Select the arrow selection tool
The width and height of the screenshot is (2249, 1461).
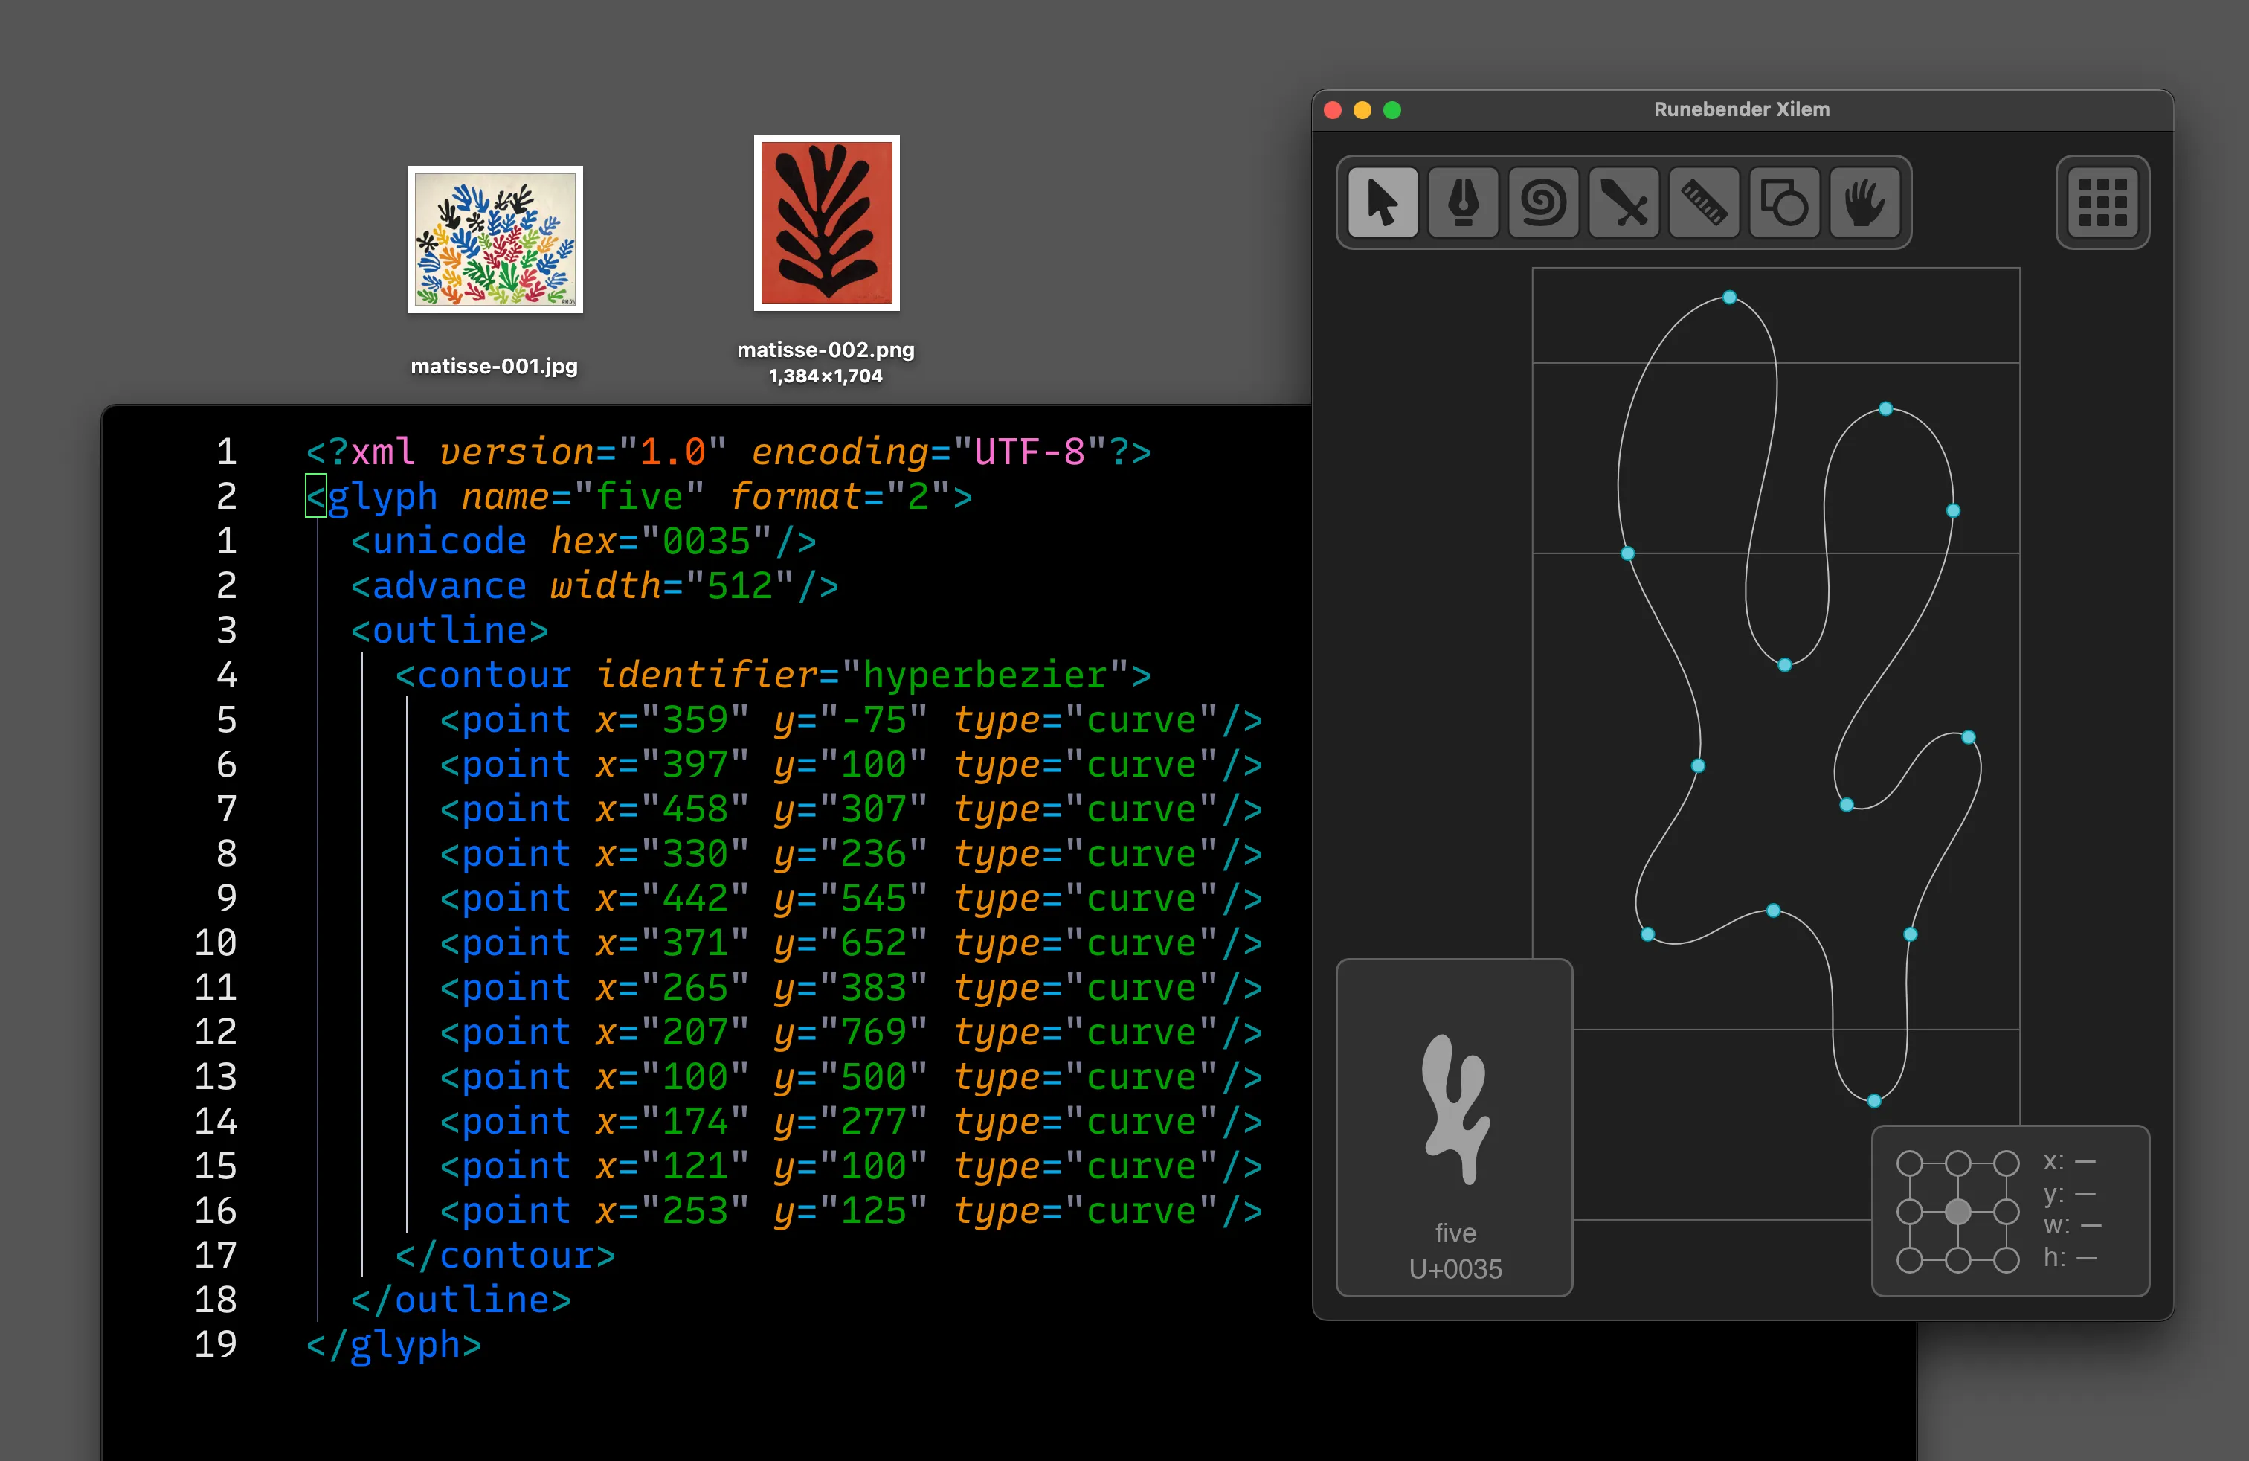pos(1383,202)
